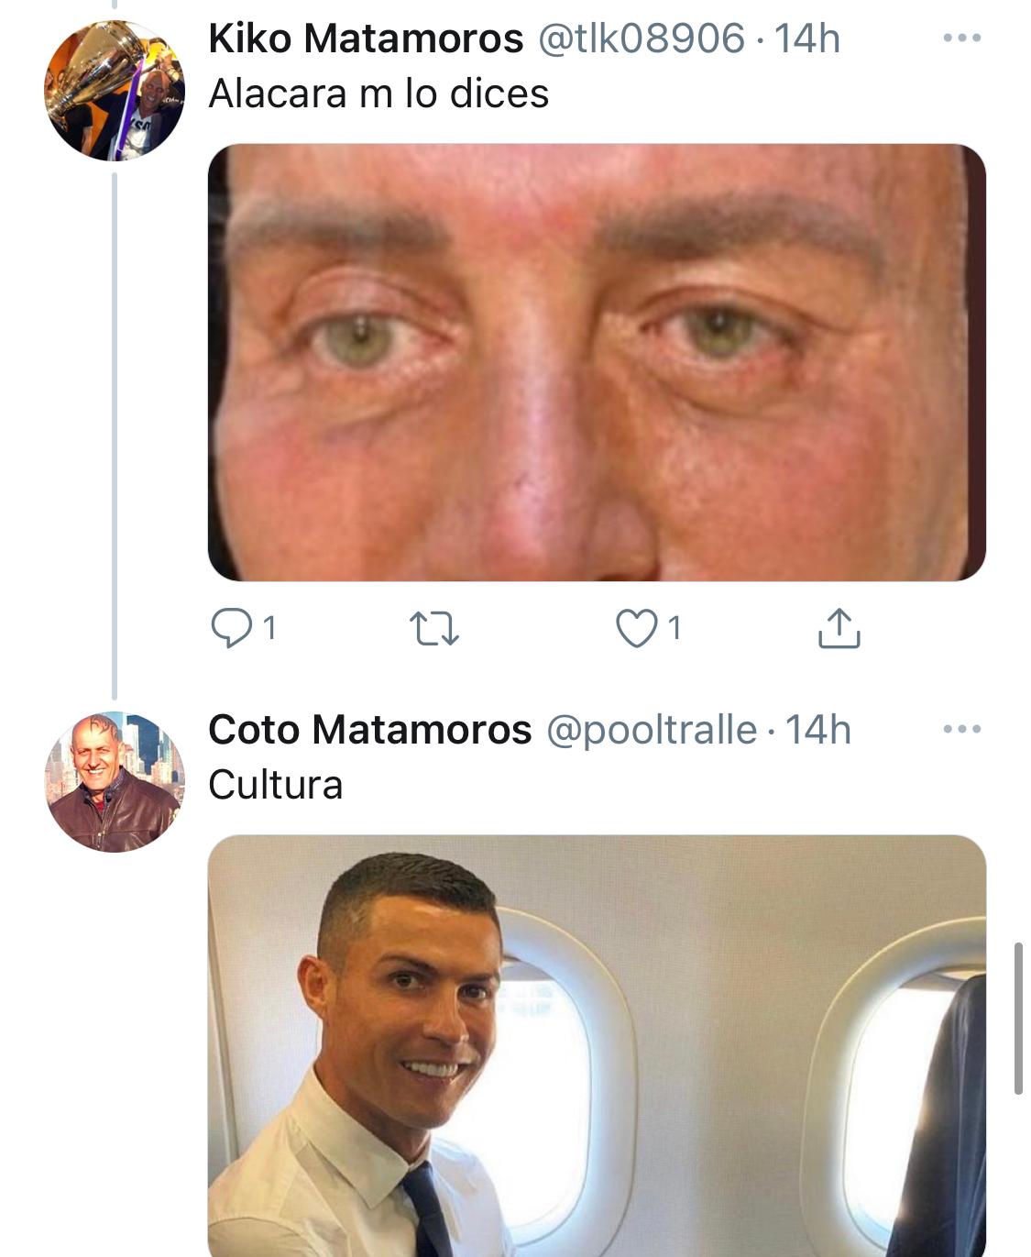Go to the @tlk08906 handle
Viewport: 1031px width, 1257px height.
(641, 39)
